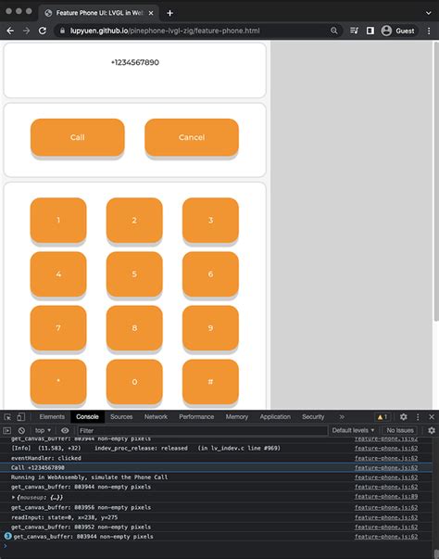439x559 pixels.
Task: Open console settings gear beside No Issues
Action: tap(432, 430)
